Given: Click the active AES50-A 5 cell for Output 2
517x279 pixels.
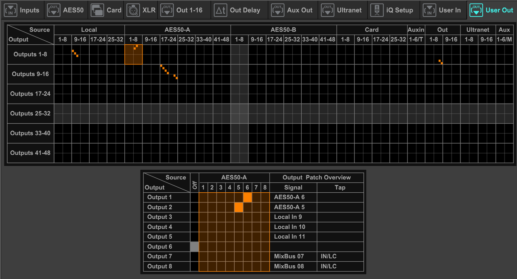Looking at the screenshot, I should [239, 207].
